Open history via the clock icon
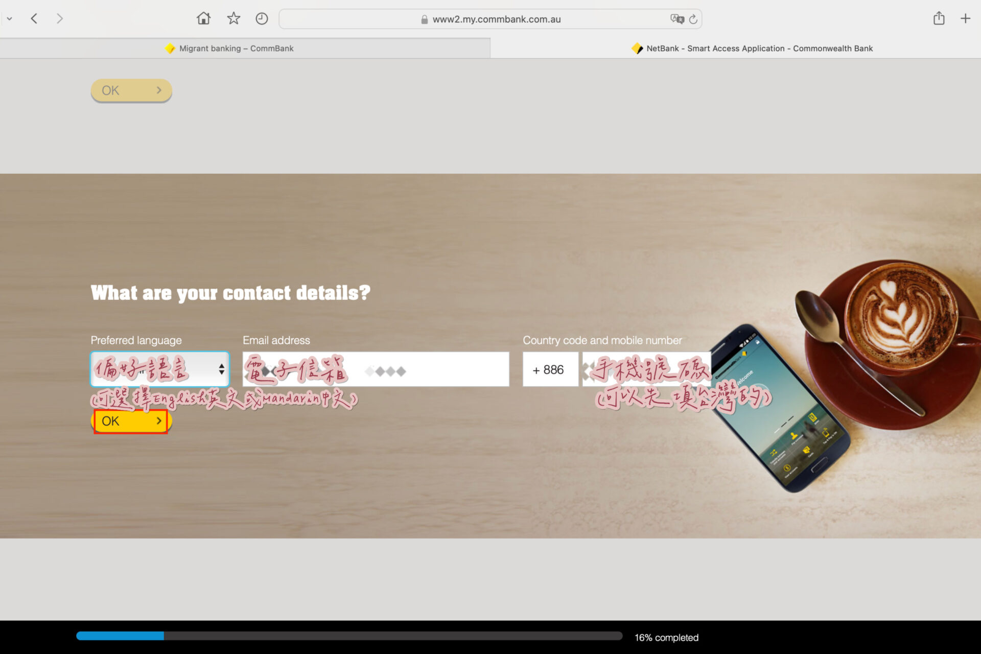This screenshot has height=654, width=981. point(262,19)
